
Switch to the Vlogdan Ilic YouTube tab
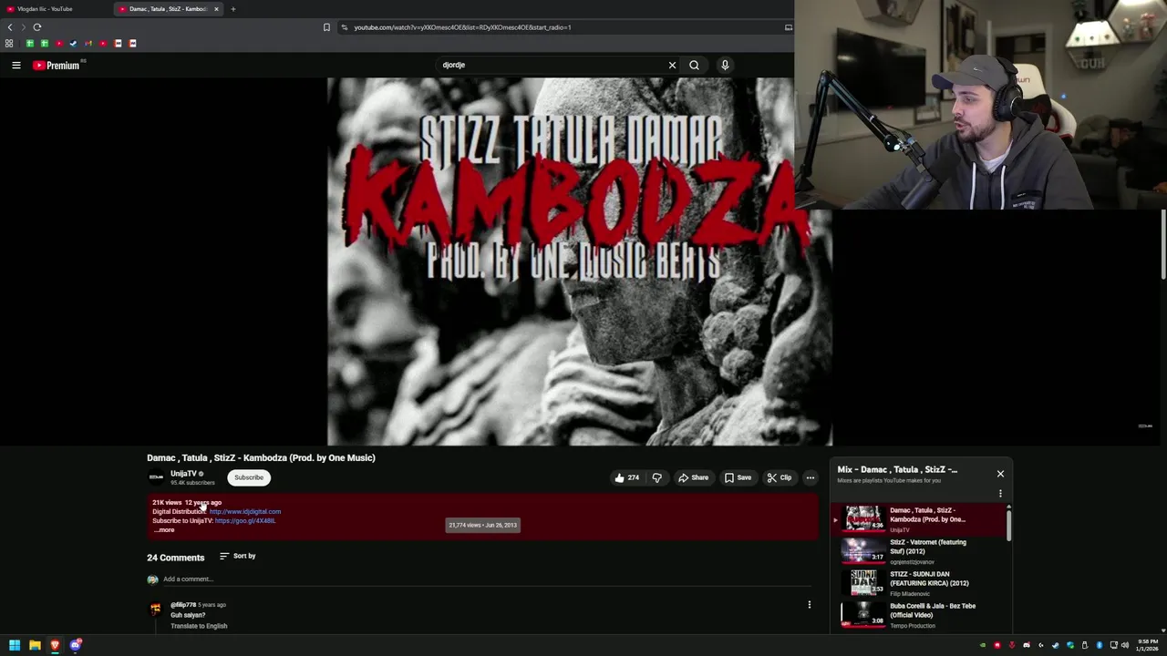point(55,9)
